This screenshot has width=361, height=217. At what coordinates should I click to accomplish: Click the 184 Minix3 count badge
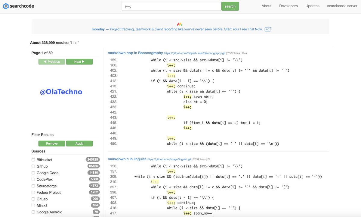pyautogui.click(x=95, y=205)
